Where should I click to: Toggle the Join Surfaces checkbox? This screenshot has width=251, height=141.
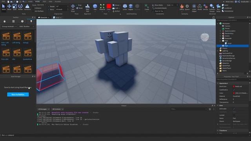(x=33, y=11)
